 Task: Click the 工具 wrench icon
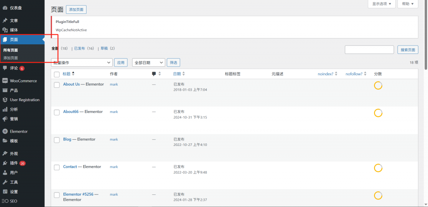click(x=5, y=182)
